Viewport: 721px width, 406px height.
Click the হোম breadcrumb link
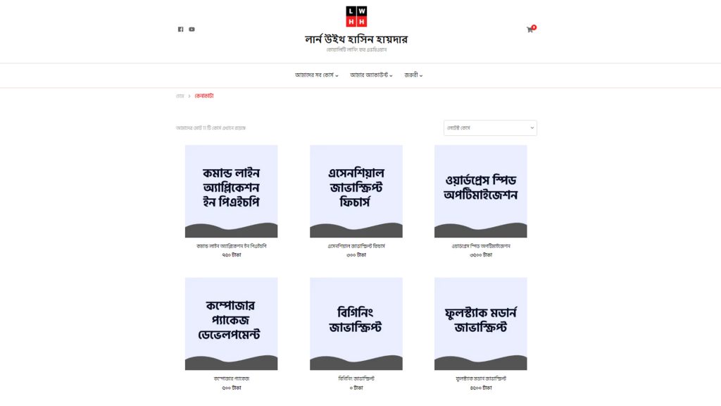180,96
